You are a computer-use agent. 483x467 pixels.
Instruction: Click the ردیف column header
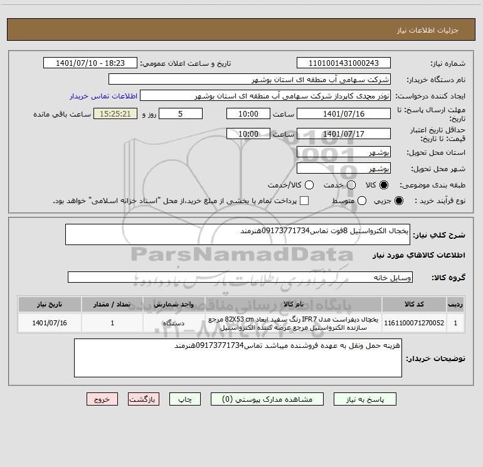[455, 305]
